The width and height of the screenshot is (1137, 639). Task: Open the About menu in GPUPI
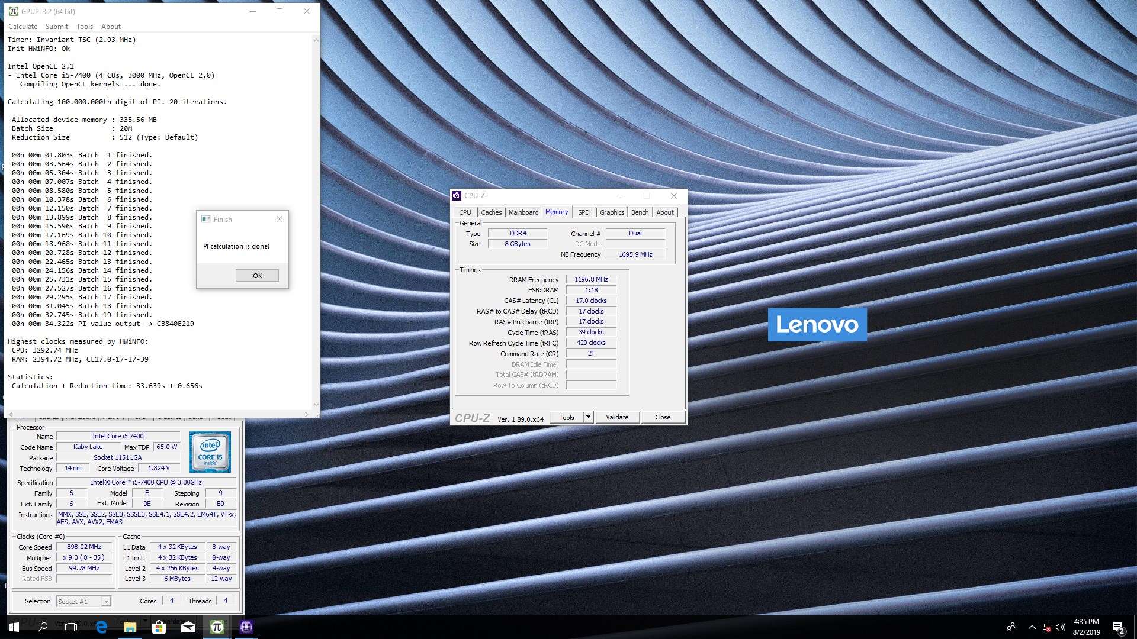click(111, 27)
